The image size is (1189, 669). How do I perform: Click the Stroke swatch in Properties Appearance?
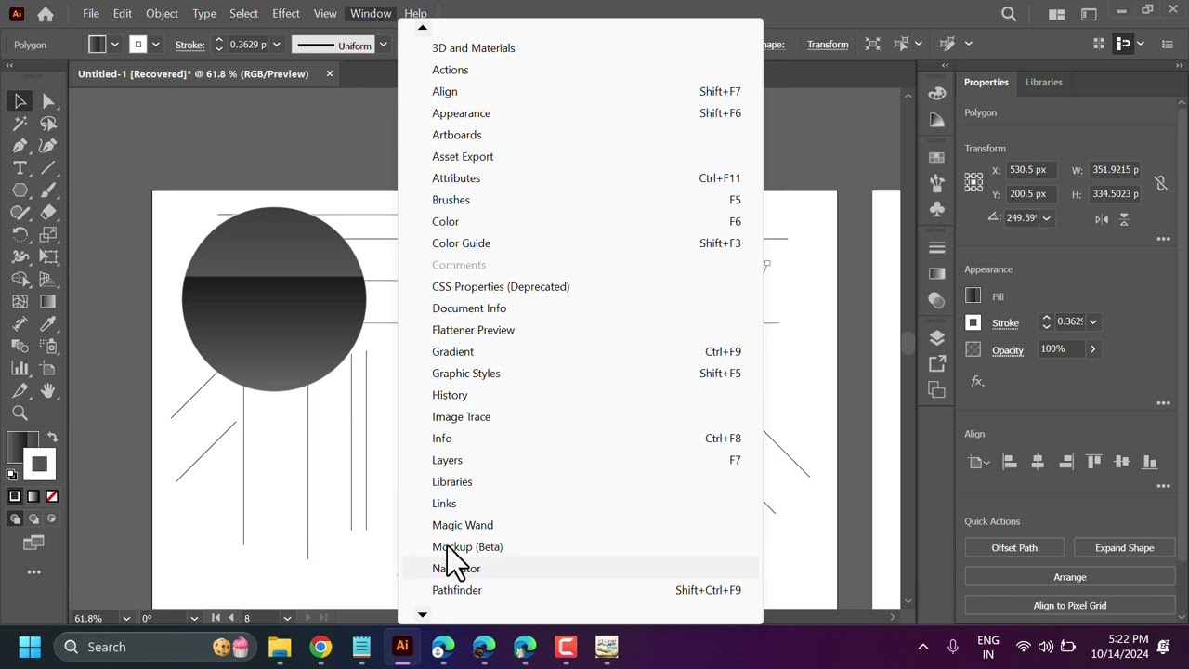973,322
